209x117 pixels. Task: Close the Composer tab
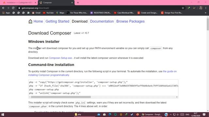point(72,3)
